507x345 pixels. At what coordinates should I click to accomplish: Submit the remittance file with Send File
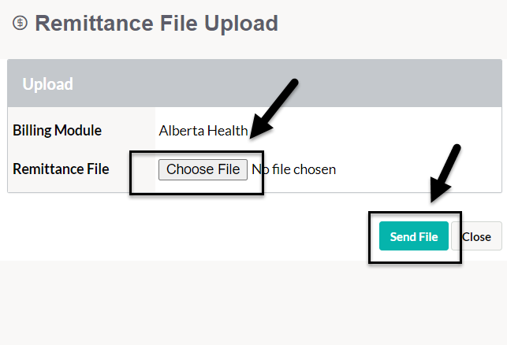[413, 236]
